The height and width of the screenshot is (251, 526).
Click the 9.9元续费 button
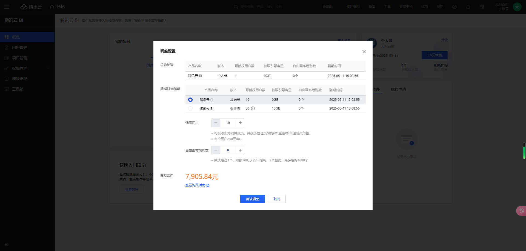coord(434,55)
